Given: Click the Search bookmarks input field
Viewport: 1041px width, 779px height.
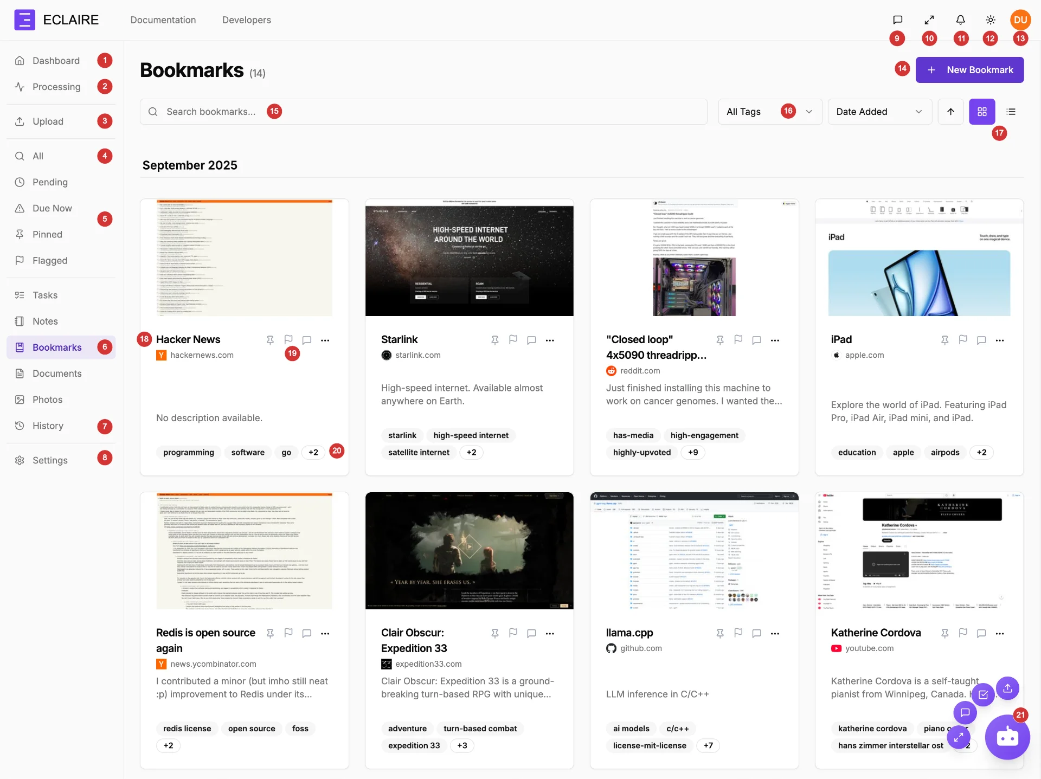Looking at the screenshot, I should click(423, 112).
